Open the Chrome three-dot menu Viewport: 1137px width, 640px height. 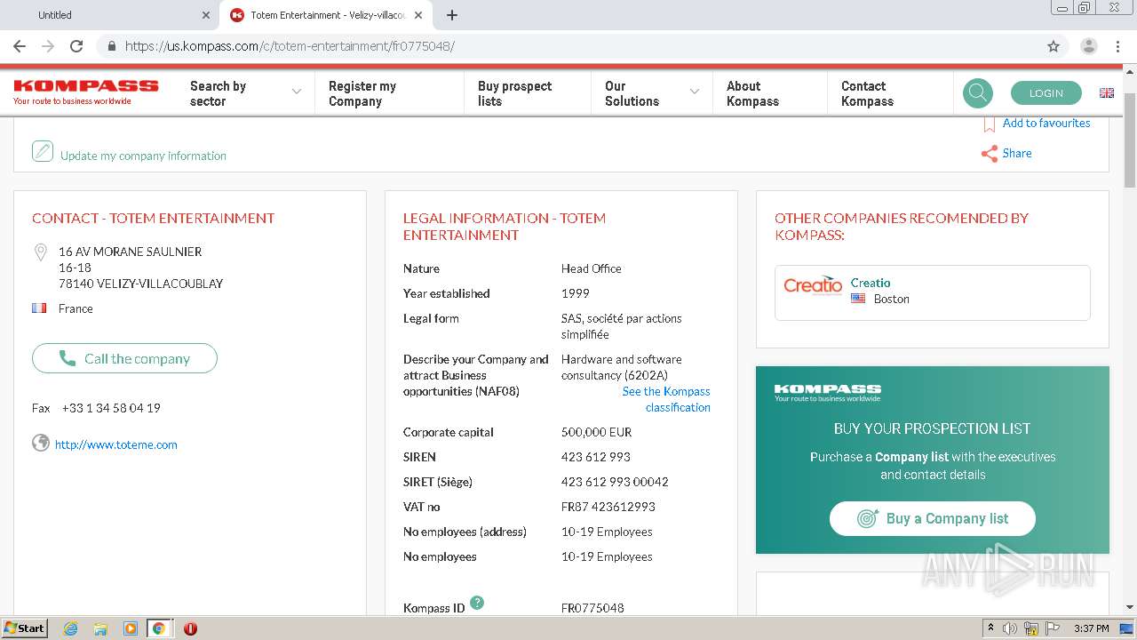(x=1117, y=46)
